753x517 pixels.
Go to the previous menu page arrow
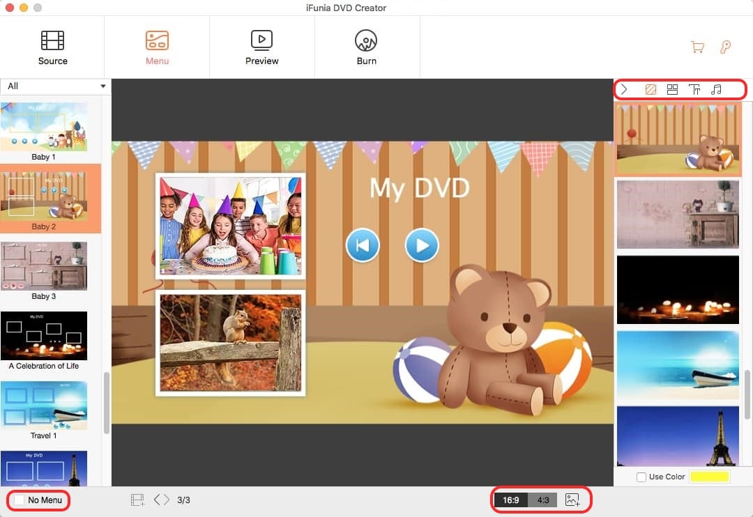(x=157, y=500)
